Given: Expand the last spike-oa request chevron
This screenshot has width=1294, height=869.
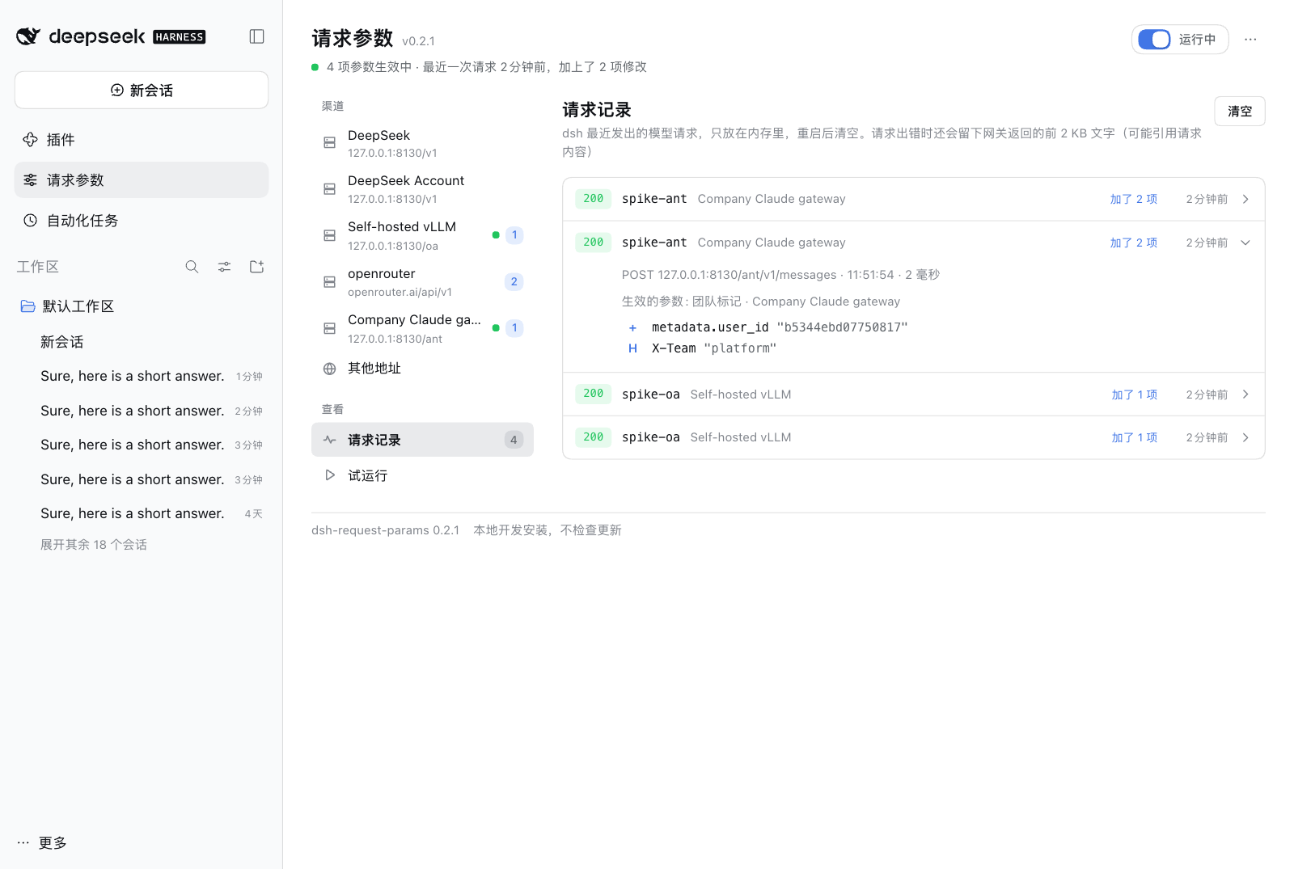Looking at the screenshot, I should click(x=1245, y=437).
